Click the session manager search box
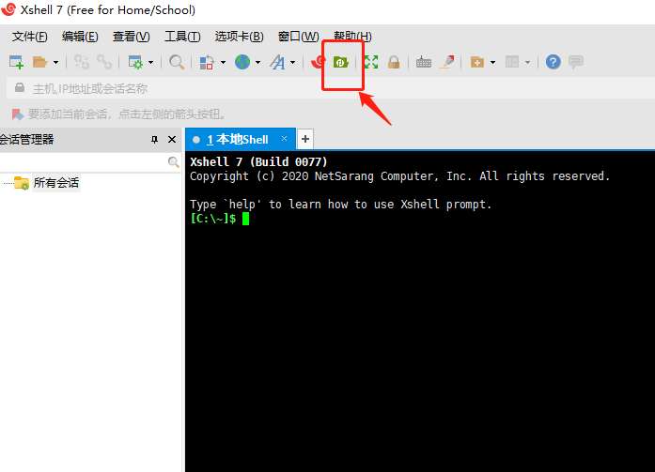The height and width of the screenshot is (472, 655). [83, 162]
